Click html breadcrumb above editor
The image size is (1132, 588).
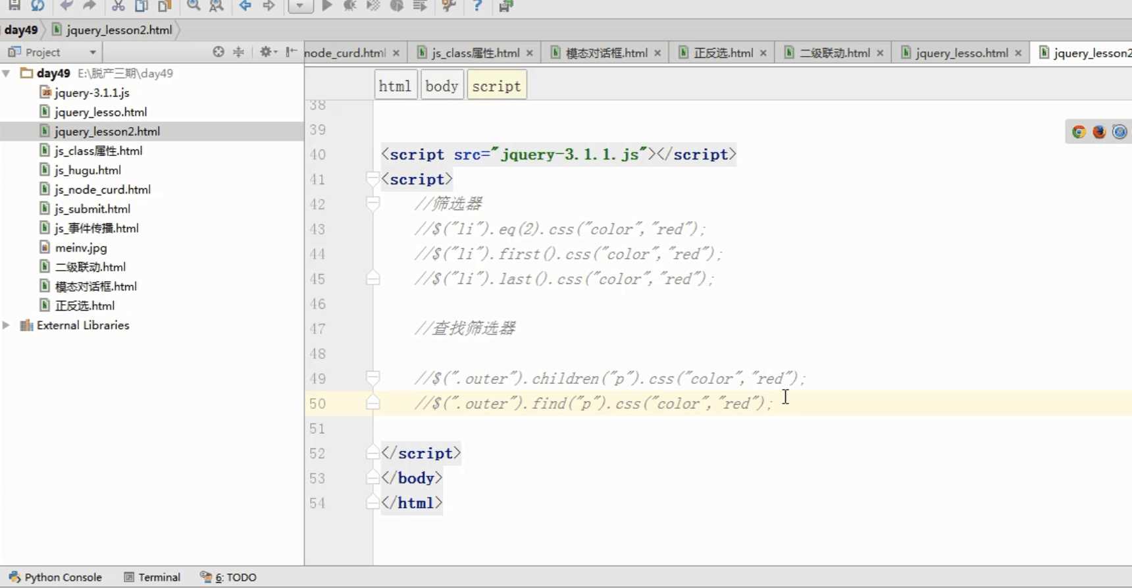point(396,86)
